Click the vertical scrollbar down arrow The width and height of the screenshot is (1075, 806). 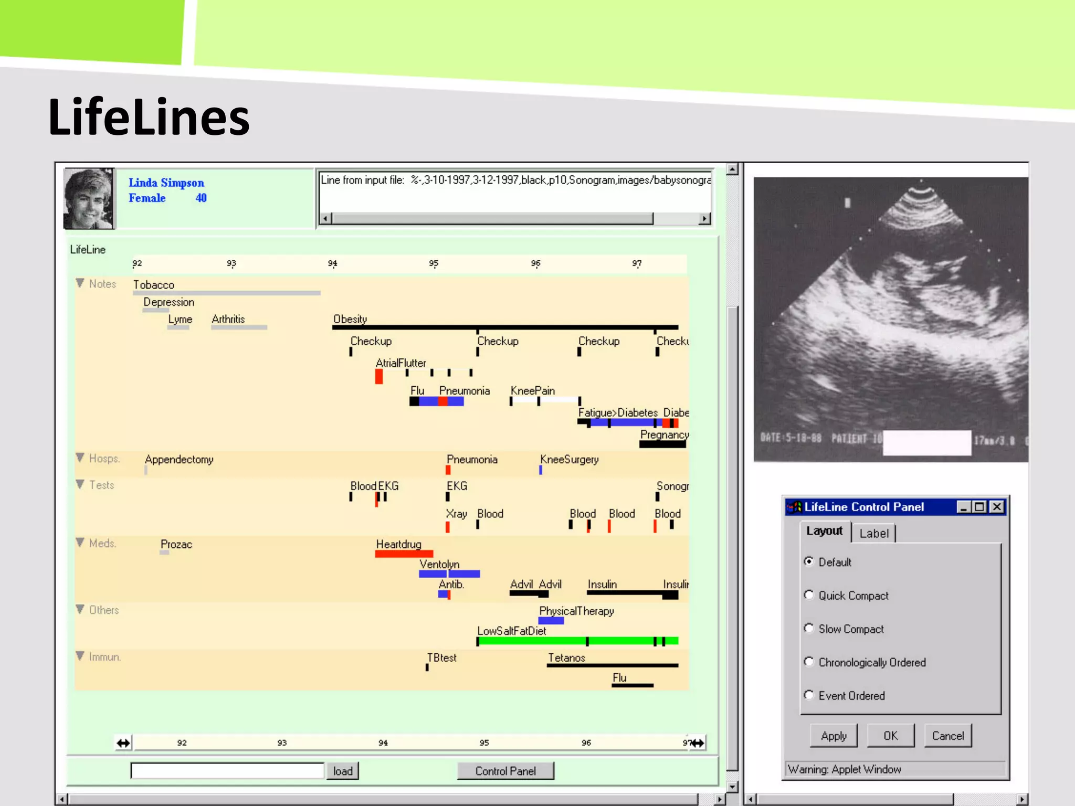(733, 787)
